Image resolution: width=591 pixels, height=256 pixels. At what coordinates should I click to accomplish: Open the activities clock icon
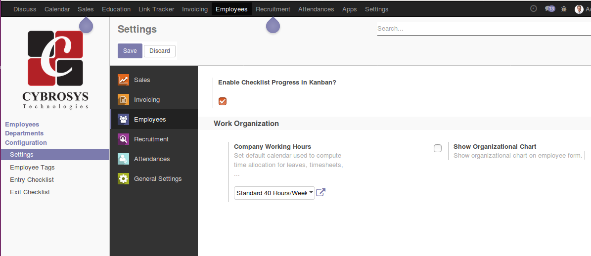click(x=533, y=9)
